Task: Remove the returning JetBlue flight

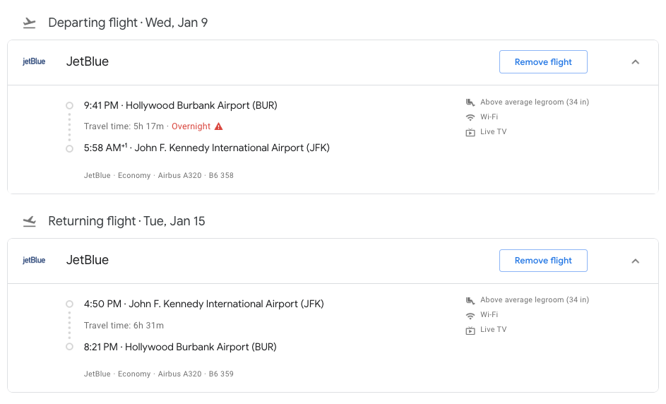Action: click(543, 261)
